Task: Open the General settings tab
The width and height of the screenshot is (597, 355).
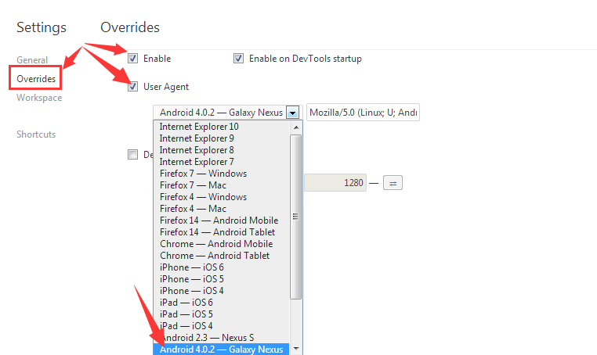Action: click(32, 60)
